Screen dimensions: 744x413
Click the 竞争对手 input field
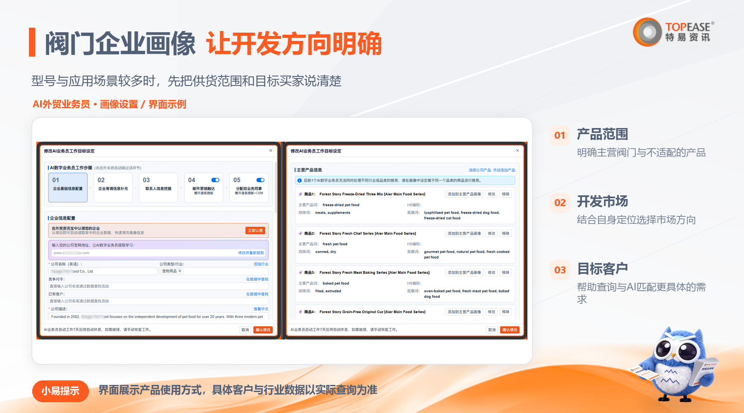[158, 286]
